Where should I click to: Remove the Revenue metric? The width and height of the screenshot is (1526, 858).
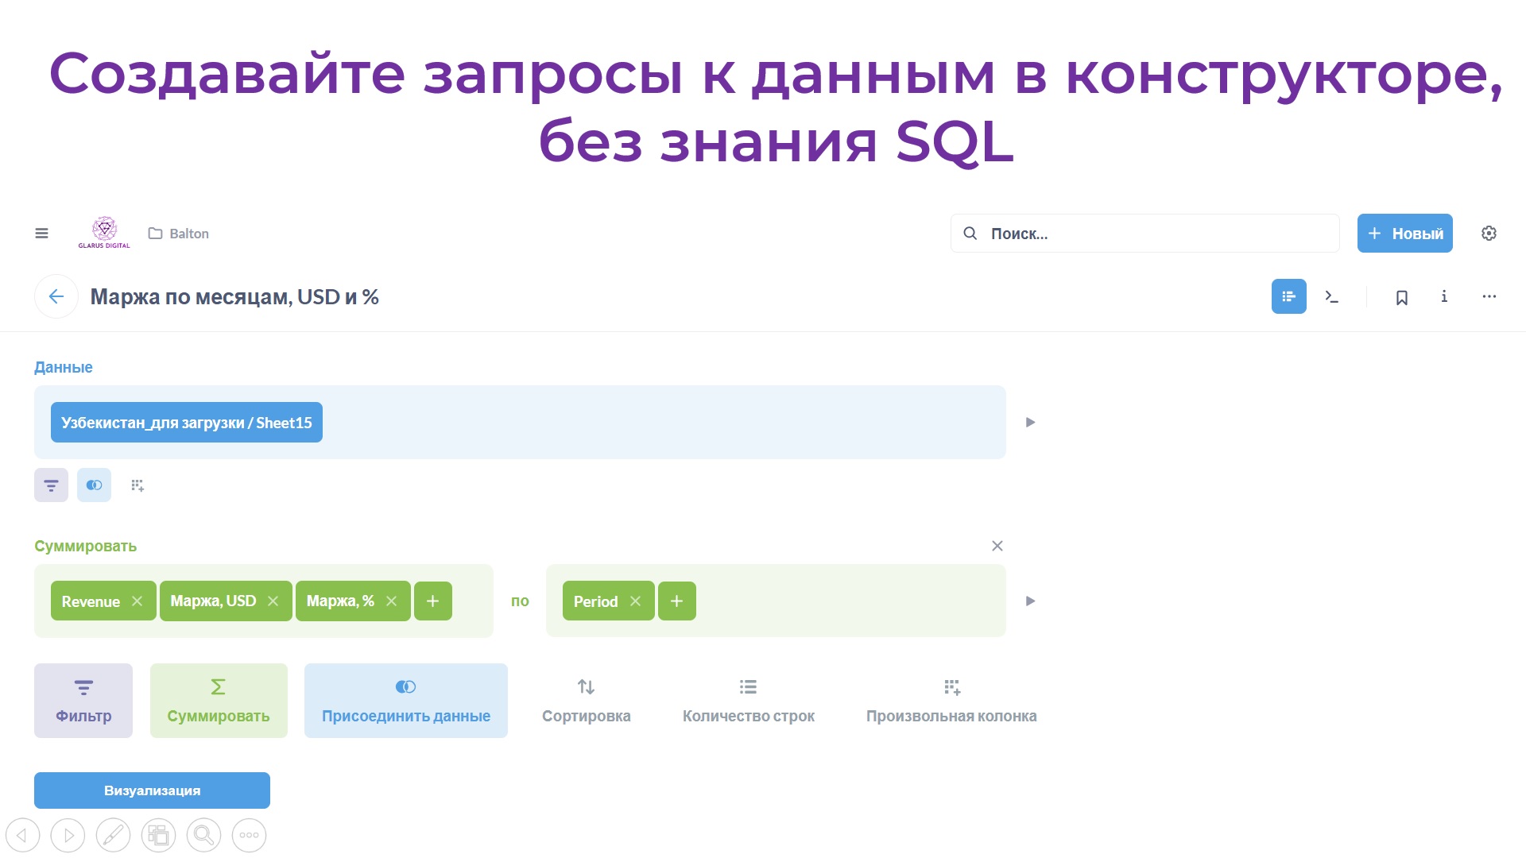137,601
